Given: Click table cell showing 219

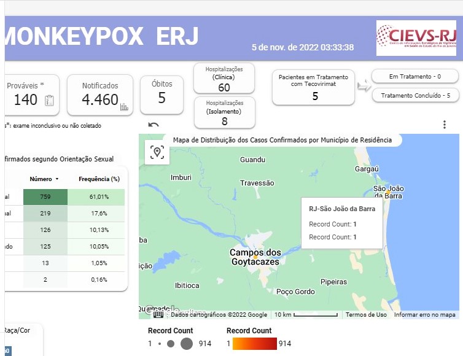Looking at the screenshot, I should (x=45, y=214).
